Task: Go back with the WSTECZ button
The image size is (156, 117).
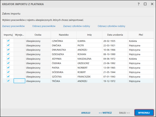Action: click(105, 113)
